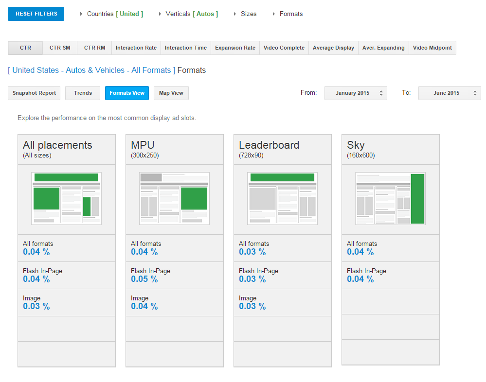This screenshot has width=486, height=382.
Task: Select the Video Midpoint metric tab
Action: 432,48
